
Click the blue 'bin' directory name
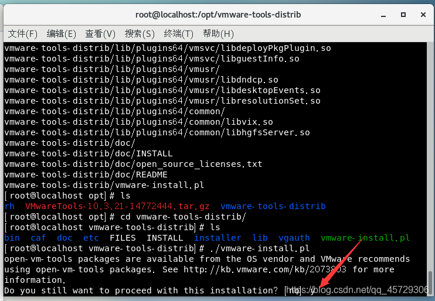click(x=12, y=238)
